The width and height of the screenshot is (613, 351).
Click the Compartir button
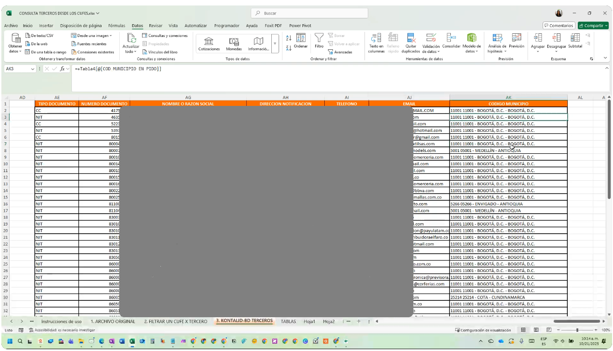tap(592, 26)
